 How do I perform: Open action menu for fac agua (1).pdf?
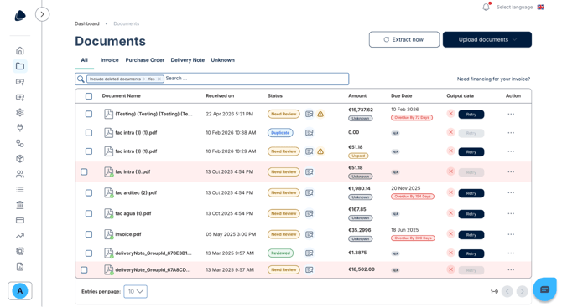511,213
